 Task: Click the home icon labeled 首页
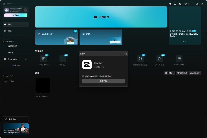(5, 24)
